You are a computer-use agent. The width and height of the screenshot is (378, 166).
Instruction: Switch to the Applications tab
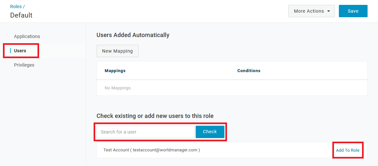(27, 36)
